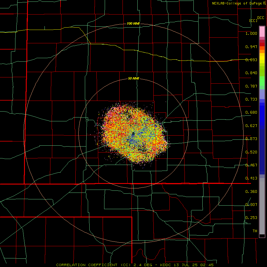The width and height of the screenshot is (267, 267).
Task: Click the 0.467 color scale value
Action: click(x=251, y=165)
